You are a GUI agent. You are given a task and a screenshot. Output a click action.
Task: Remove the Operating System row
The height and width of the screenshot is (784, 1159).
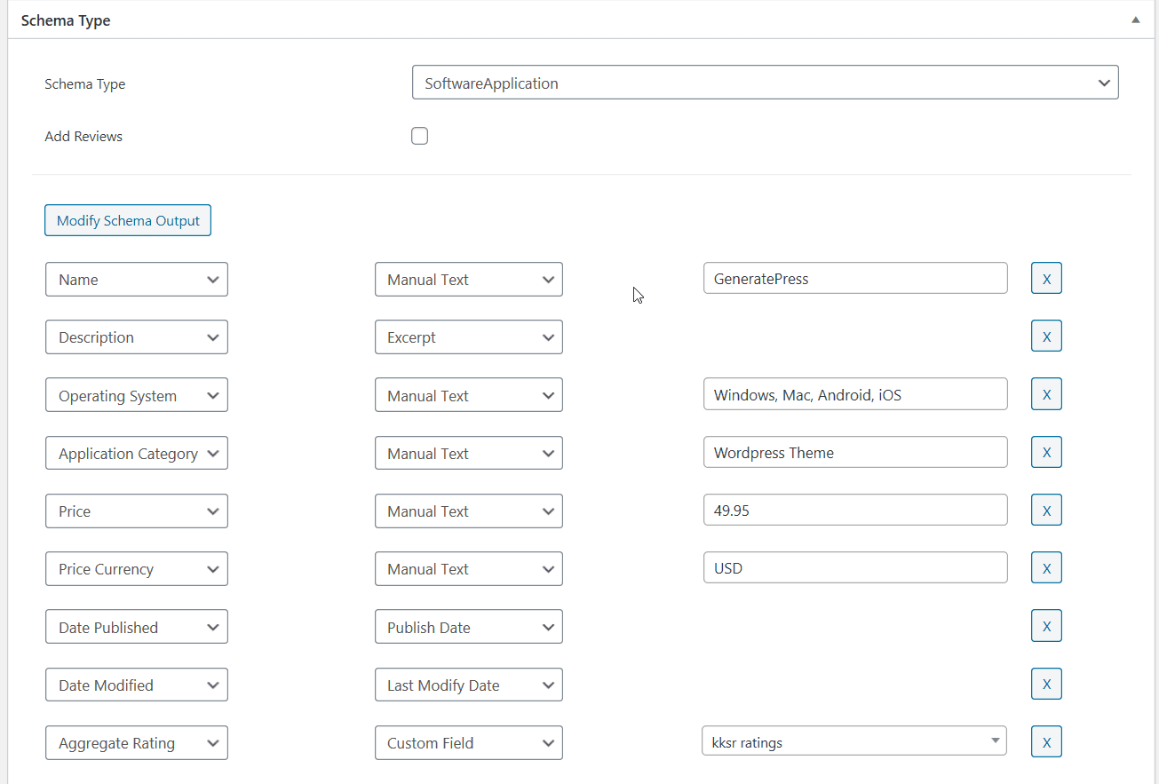1046,394
